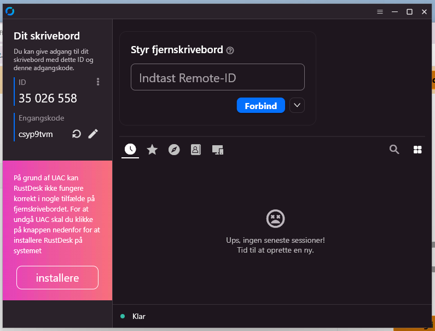Focus the Indtast Remote-ID input field
Viewport: 435px width, 331px height.
click(x=217, y=77)
